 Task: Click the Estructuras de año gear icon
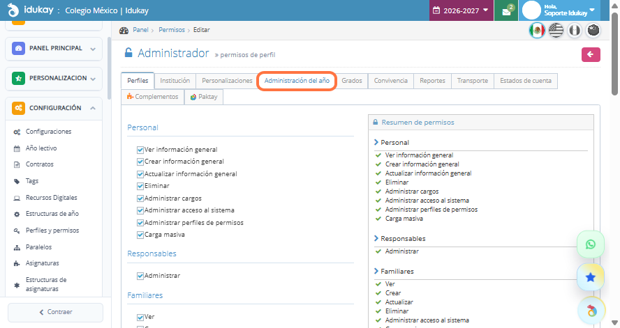pos(17,214)
